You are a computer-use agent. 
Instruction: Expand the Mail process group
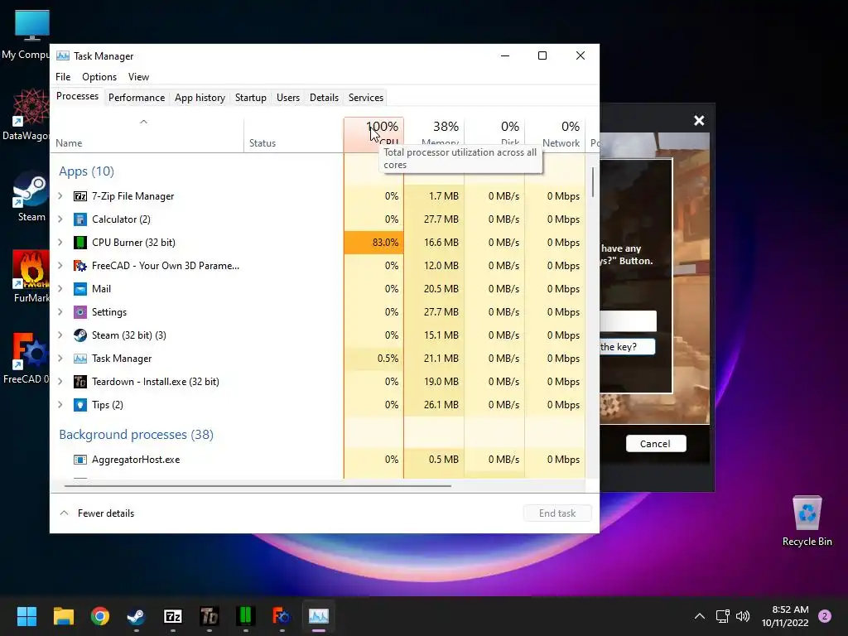pyautogui.click(x=60, y=289)
